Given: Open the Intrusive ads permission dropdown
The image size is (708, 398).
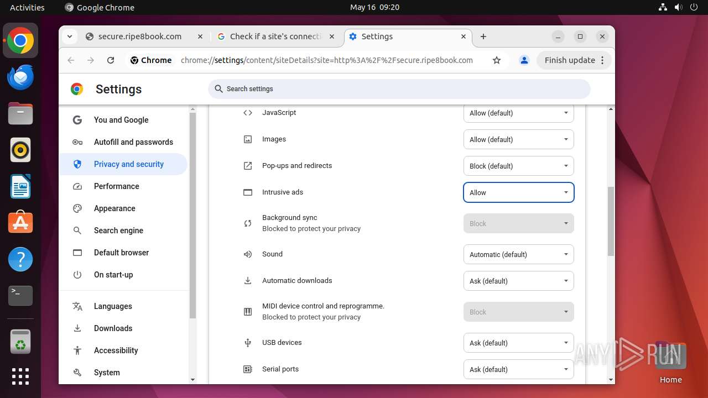Looking at the screenshot, I should click(518, 192).
